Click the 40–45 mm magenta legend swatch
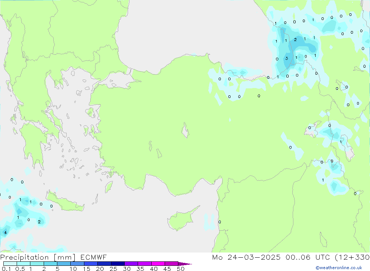 (158, 264)
